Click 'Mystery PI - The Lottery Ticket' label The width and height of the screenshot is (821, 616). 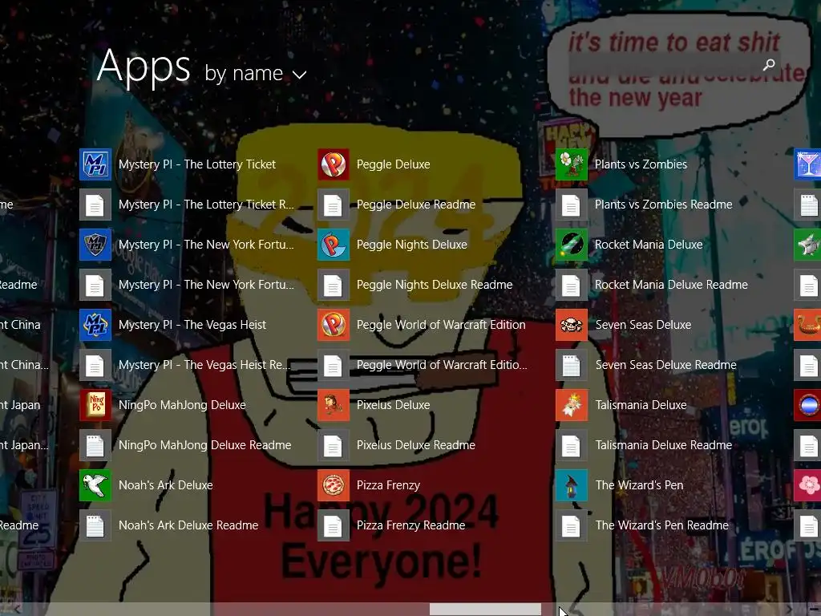click(x=197, y=164)
